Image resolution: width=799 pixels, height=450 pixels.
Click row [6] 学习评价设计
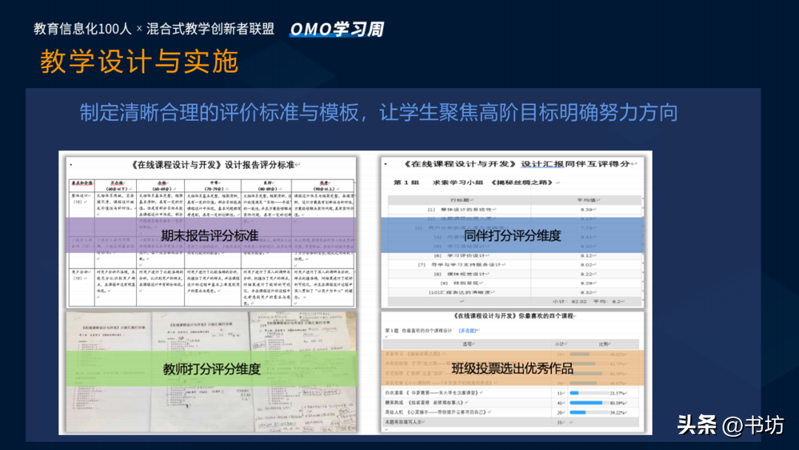tap(515, 255)
